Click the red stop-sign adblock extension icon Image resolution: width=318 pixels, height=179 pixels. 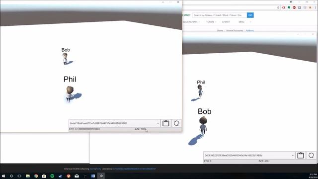[294, 7]
